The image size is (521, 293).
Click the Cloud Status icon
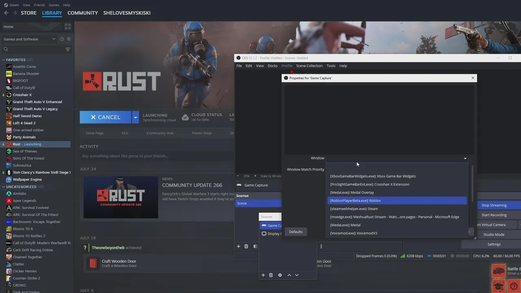click(x=185, y=117)
